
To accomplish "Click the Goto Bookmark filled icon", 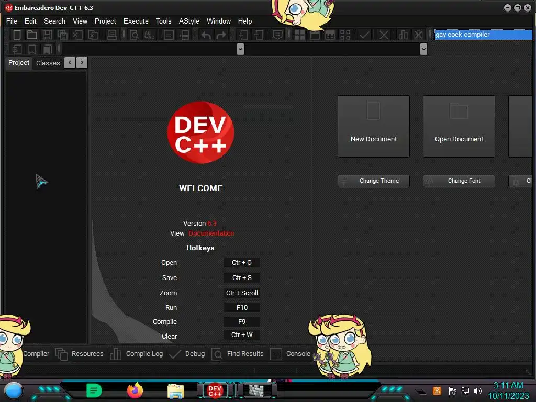I will 47,50.
